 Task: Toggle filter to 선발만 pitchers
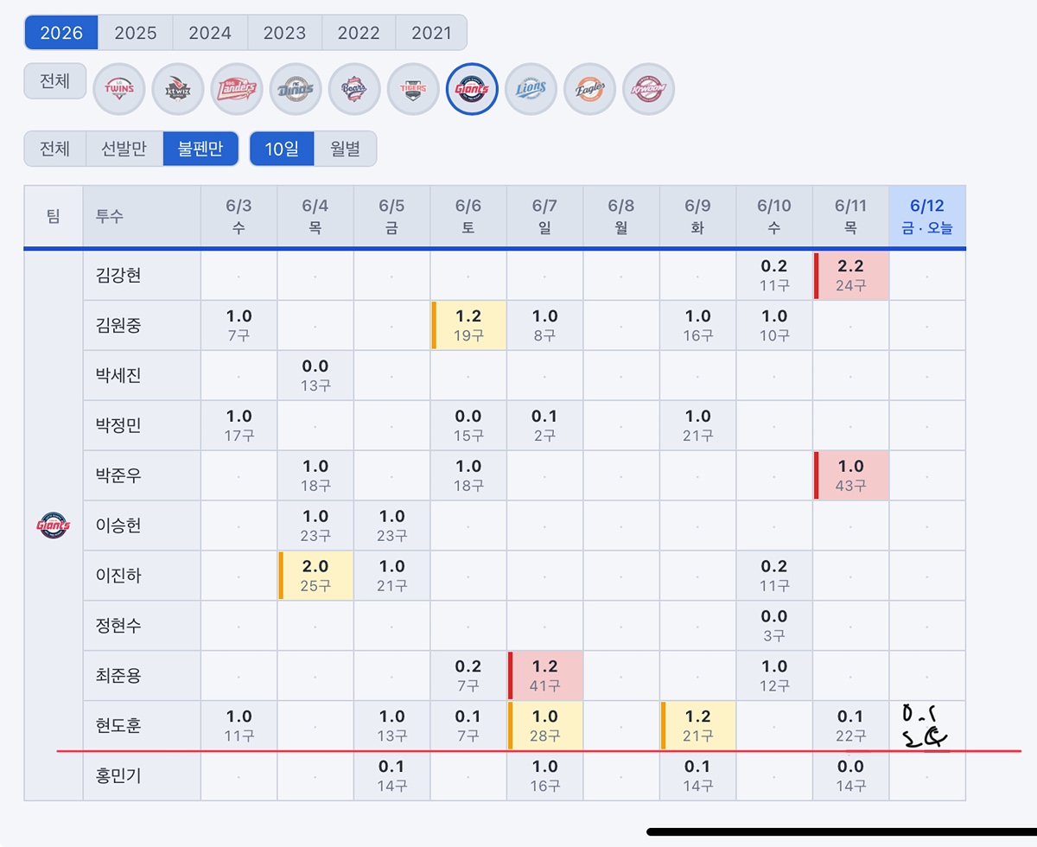tap(124, 149)
